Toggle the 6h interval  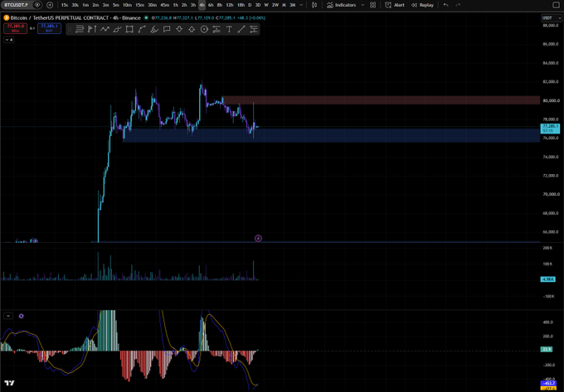pyautogui.click(x=211, y=5)
